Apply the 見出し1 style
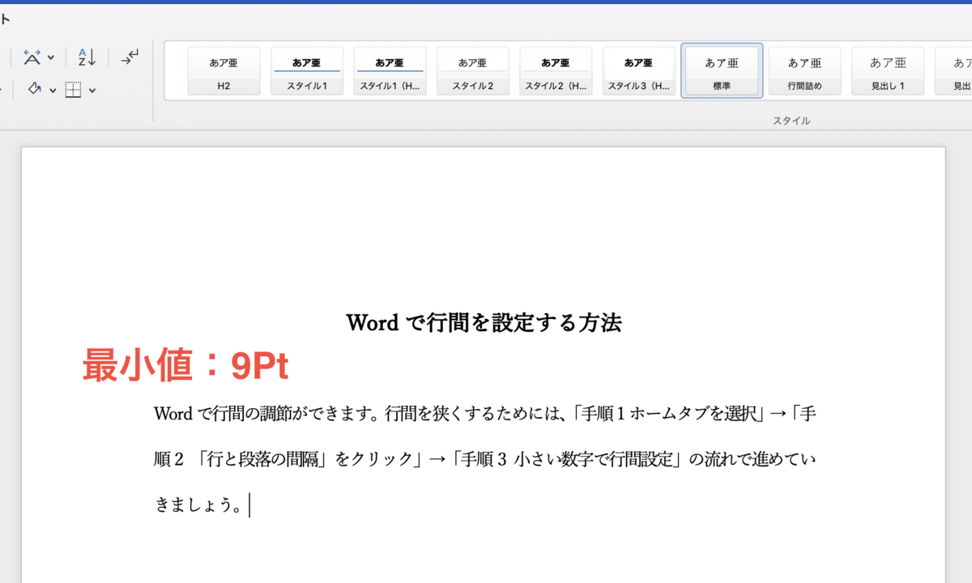This screenshot has width=972, height=583. 888,70
